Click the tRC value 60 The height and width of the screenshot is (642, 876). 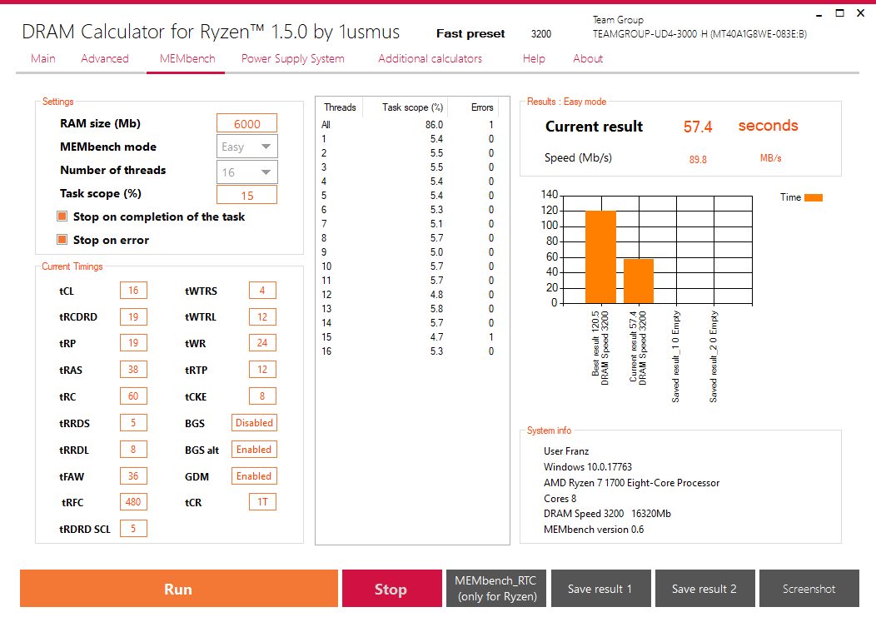133,396
